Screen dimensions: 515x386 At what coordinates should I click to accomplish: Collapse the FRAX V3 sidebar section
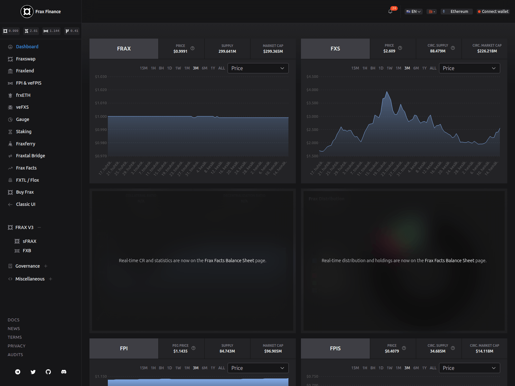(x=39, y=227)
